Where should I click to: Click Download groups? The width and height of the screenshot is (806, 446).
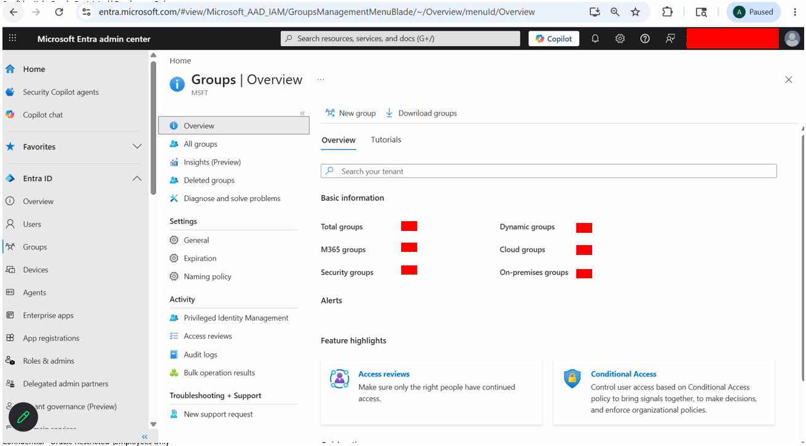coord(421,113)
